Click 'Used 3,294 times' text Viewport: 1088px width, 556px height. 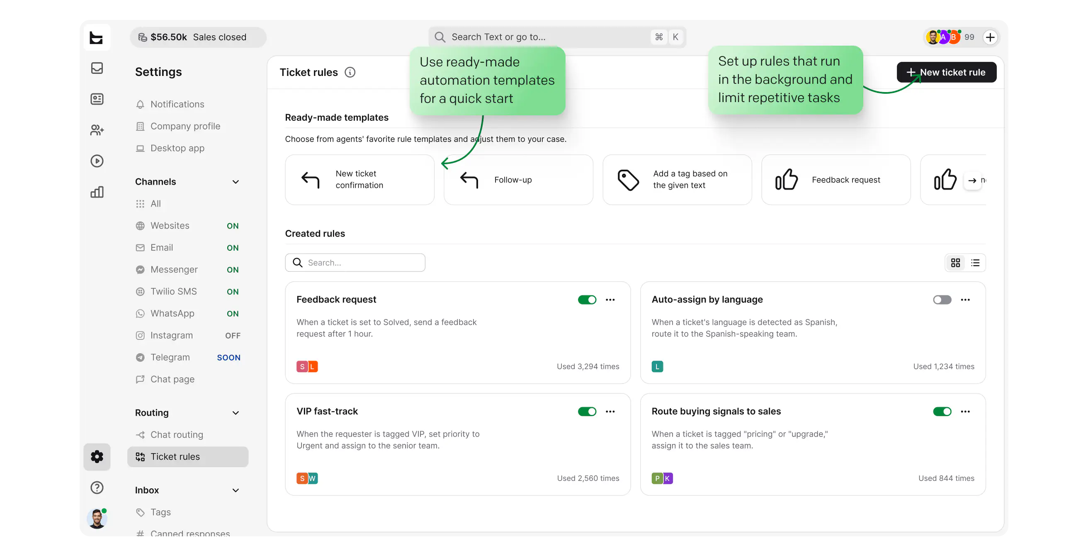click(x=588, y=366)
